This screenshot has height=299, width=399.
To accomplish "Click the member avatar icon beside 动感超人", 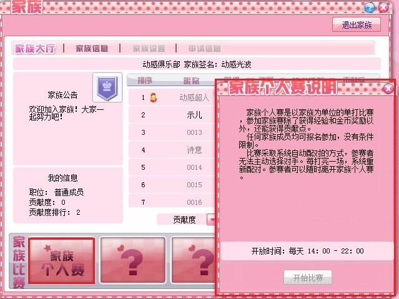I will point(153,97).
